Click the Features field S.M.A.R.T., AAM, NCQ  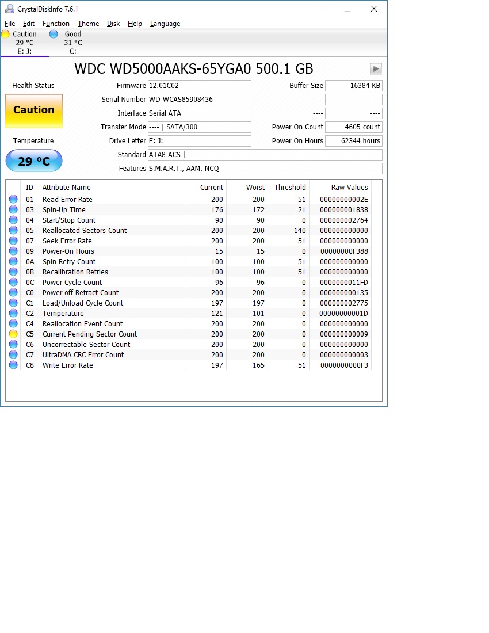265,169
